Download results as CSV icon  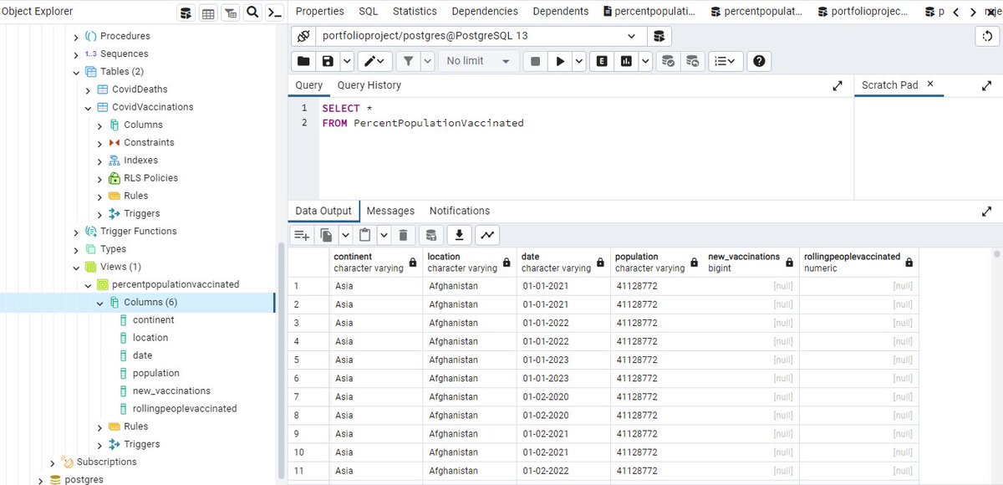click(x=459, y=236)
